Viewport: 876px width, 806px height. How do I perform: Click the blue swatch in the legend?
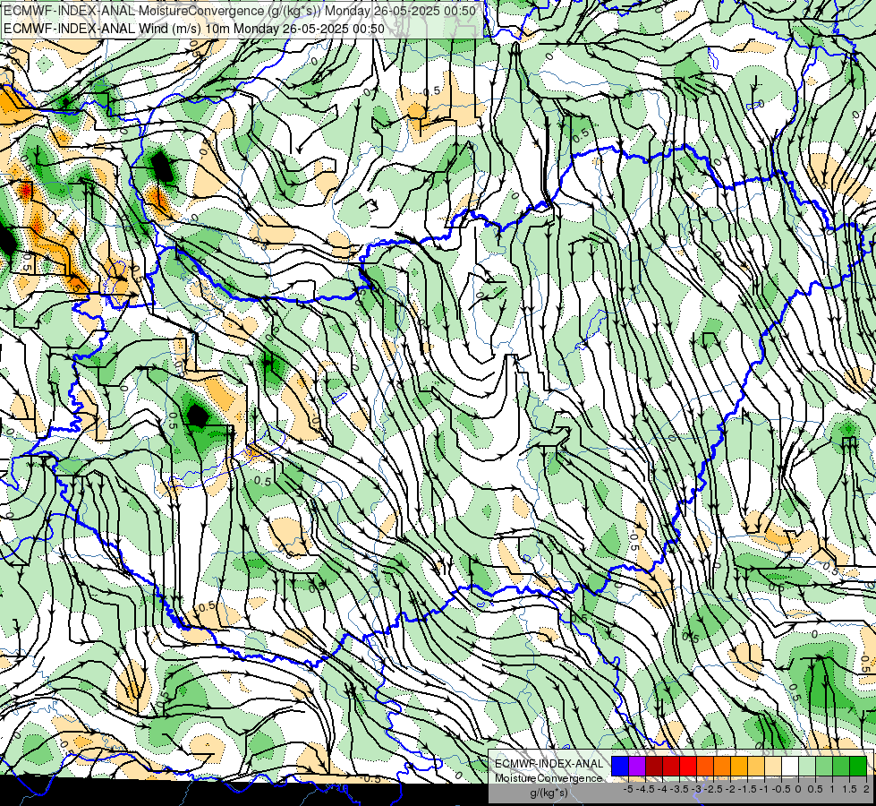pos(620,766)
